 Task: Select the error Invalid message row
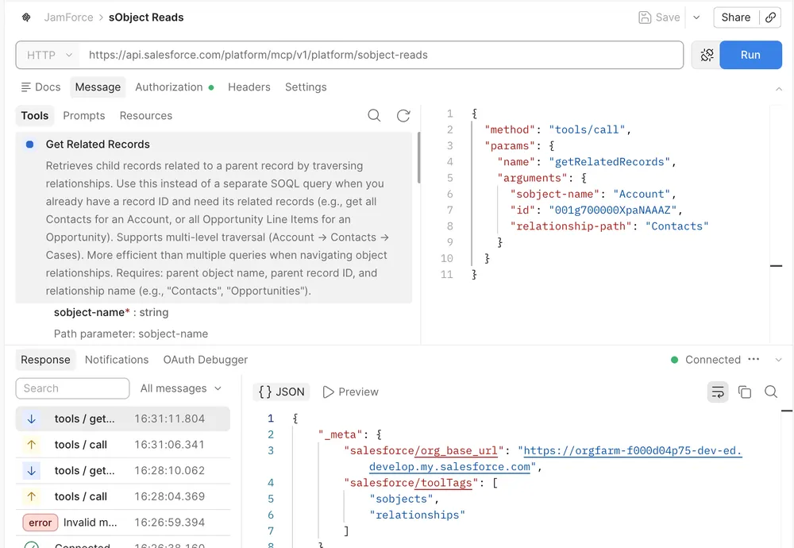122,522
